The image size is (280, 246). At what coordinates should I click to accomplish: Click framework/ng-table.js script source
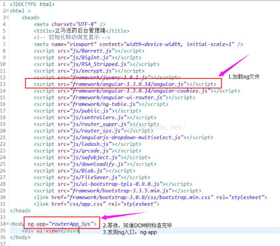tap(104, 104)
